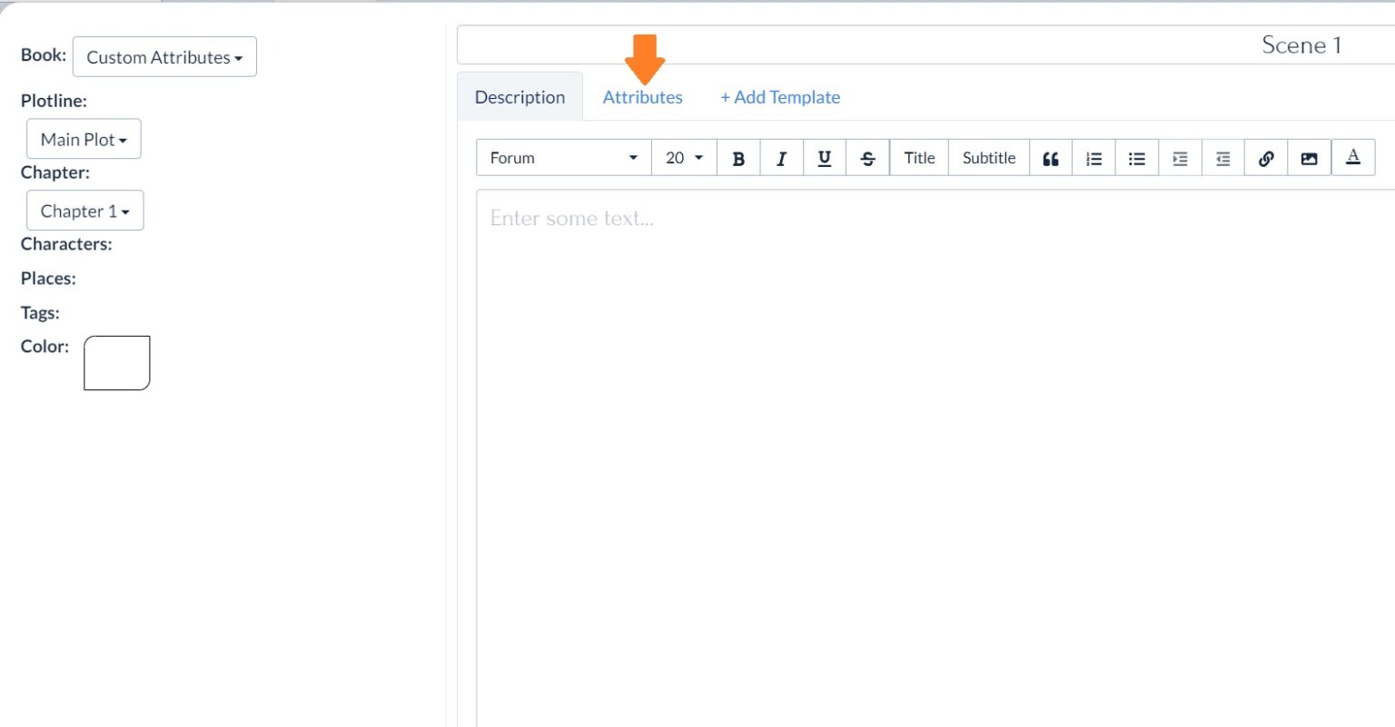Toggle strikethrough formatting
The height and width of the screenshot is (727, 1395).
click(867, 158)
